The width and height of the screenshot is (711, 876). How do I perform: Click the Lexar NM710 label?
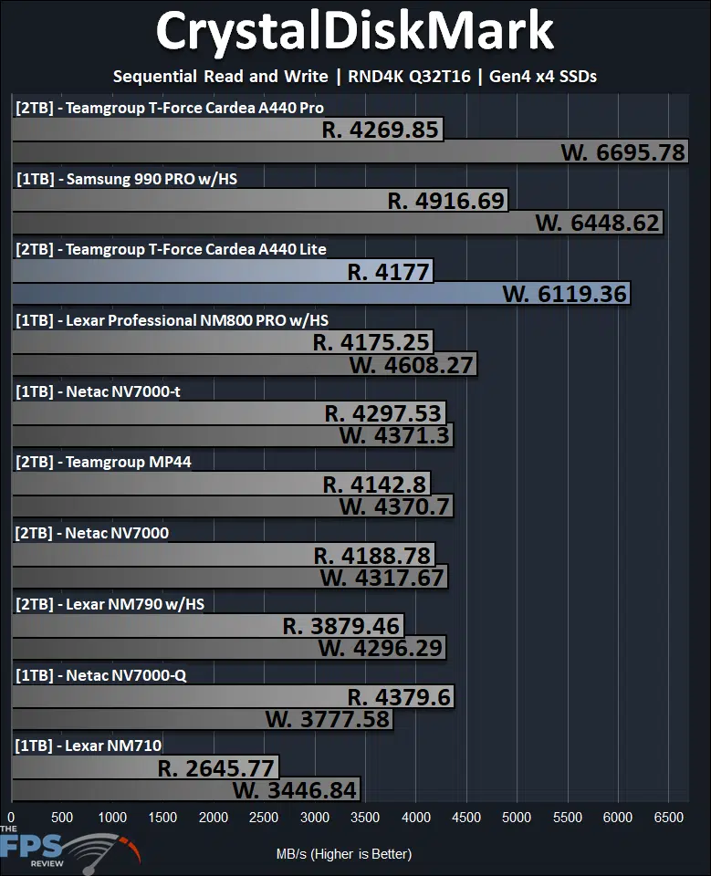click(x=89, y=746)
